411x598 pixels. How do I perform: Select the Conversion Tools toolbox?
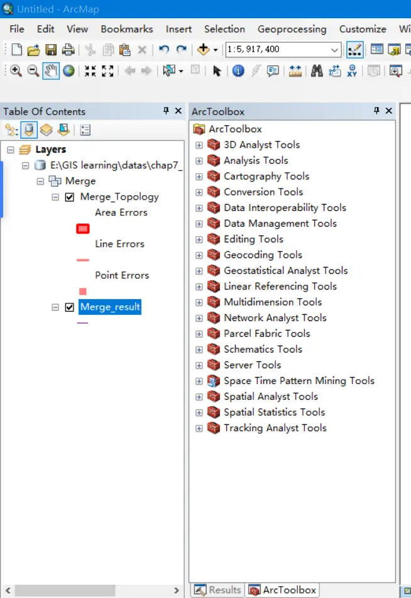tap(263, 192)
